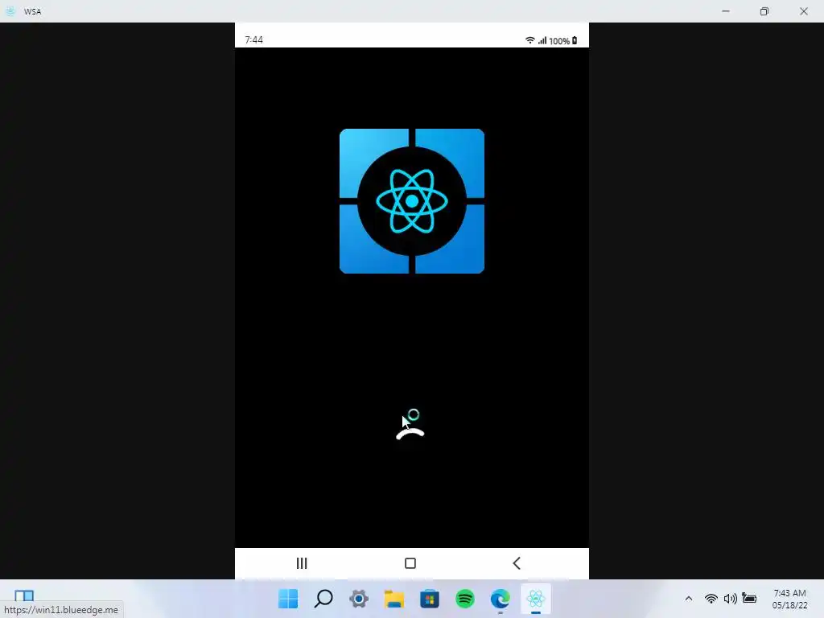Tap the 7:44 clock in Android status bar
This screenshot has height=618, width=824.
(x=253, y=40)
